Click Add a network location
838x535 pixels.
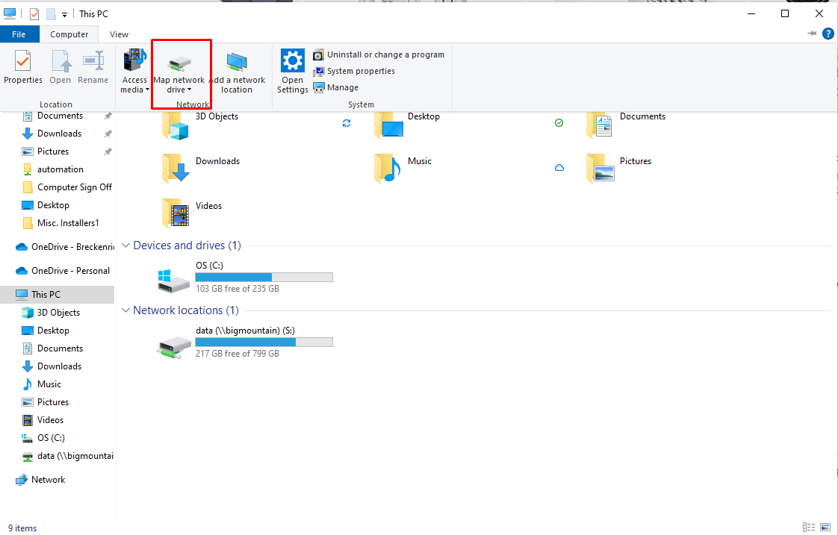pos(238,71)
